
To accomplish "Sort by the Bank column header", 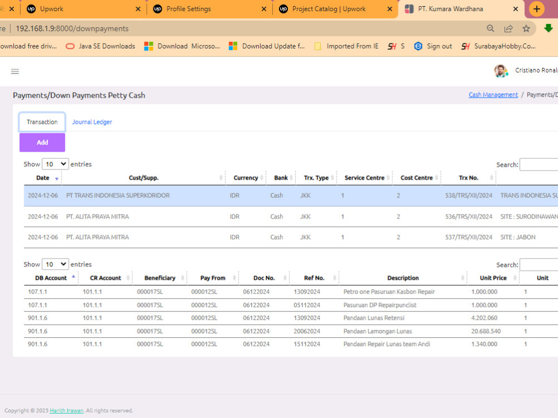I will pyautogui.click(x=281, y=178).
